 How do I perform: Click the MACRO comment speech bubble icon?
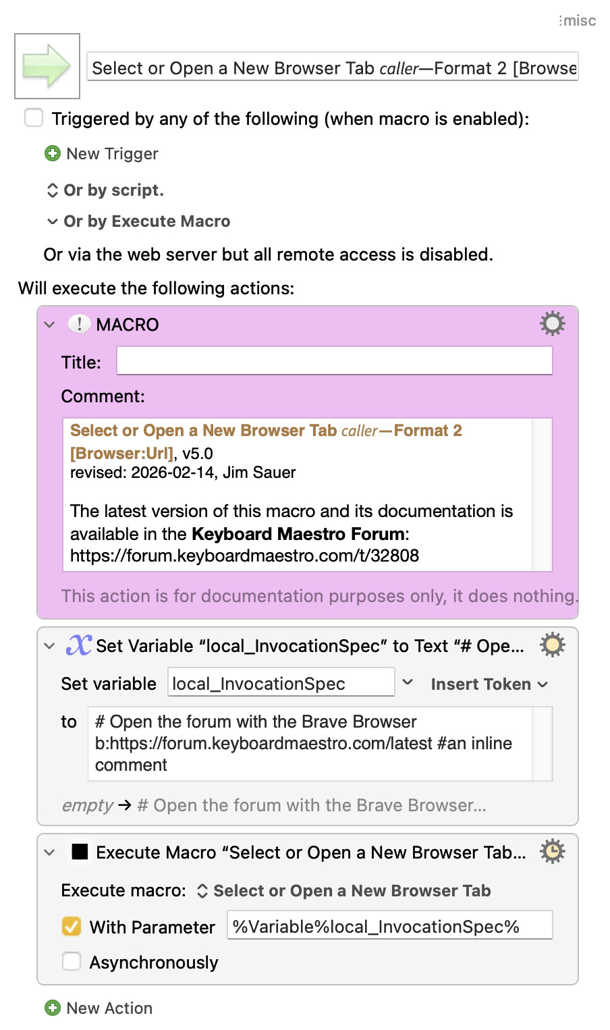click(79, 324)
